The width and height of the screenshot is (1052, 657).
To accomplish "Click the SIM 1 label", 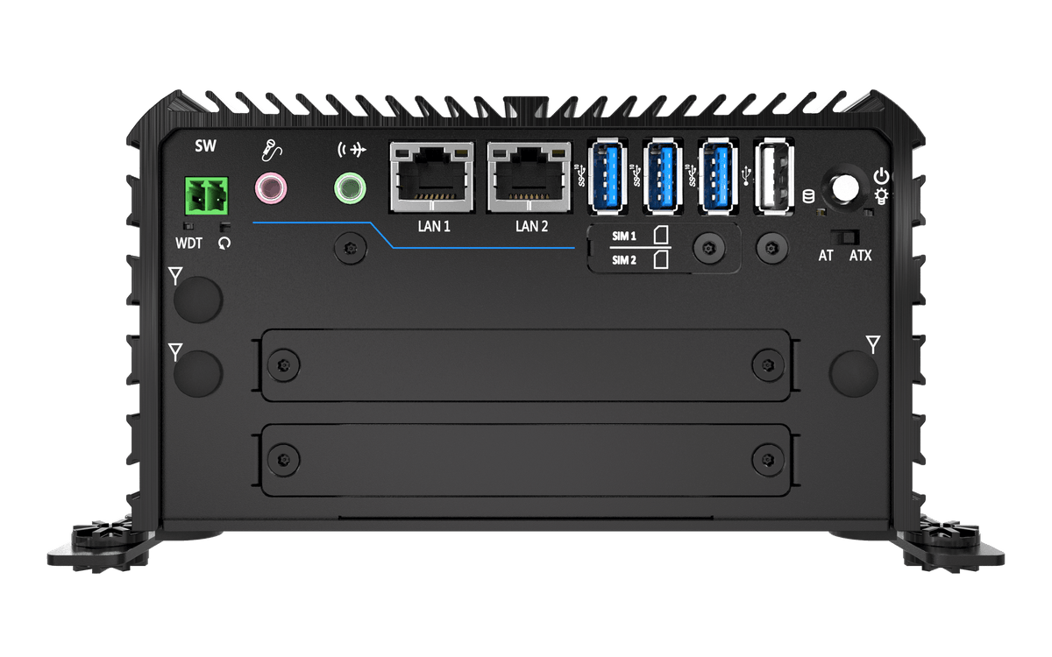I will pos(624,237).
